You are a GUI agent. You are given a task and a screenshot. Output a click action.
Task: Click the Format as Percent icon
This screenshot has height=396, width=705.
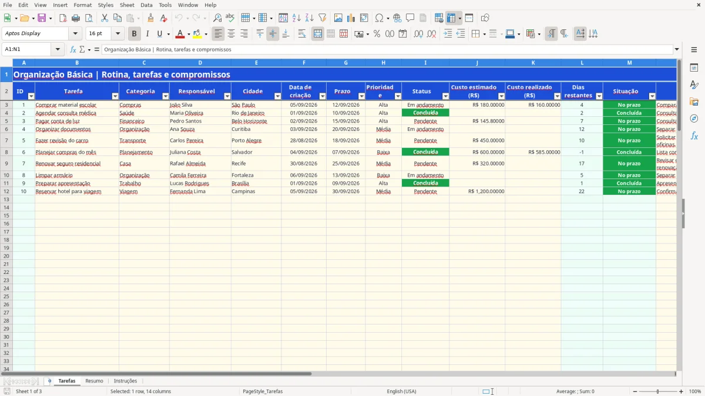coord(377,34)
